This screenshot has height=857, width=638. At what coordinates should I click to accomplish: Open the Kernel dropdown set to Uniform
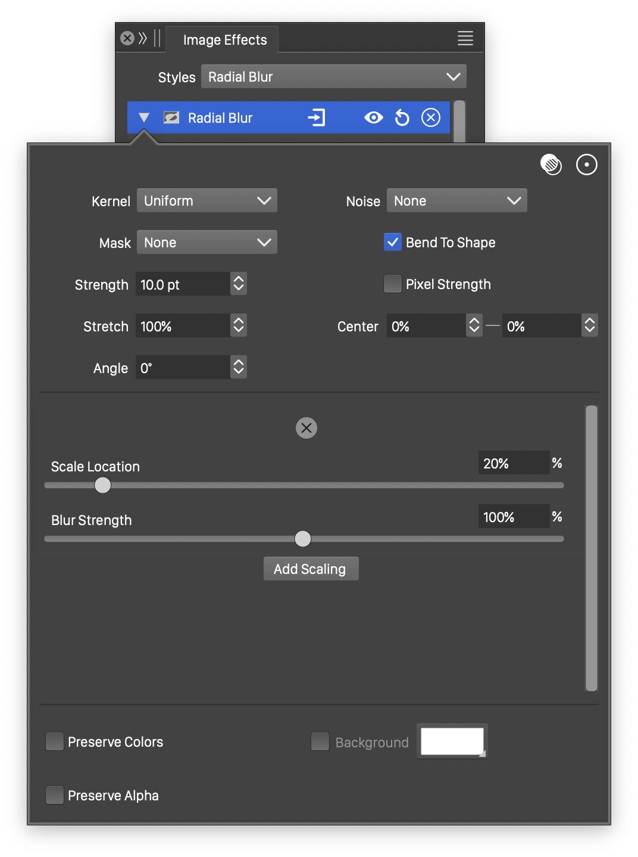(207, 201)
